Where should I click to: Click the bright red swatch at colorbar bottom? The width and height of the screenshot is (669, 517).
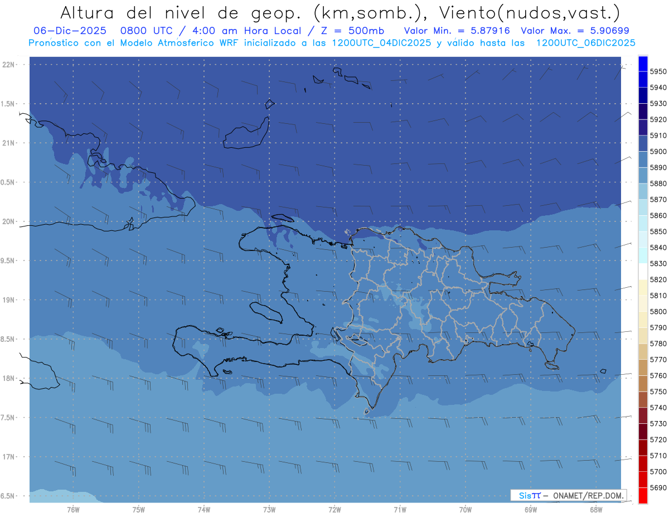pos(643,496)
